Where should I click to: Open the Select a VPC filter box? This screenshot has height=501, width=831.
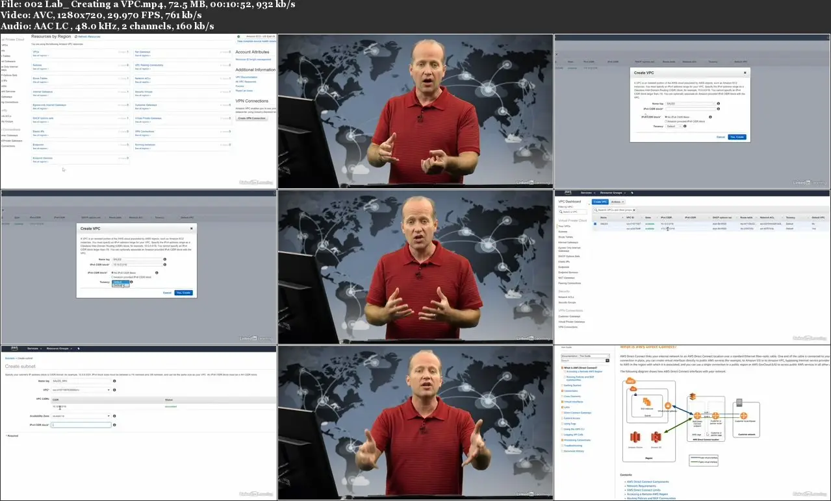pyautogui.click(x=573, y=212)
